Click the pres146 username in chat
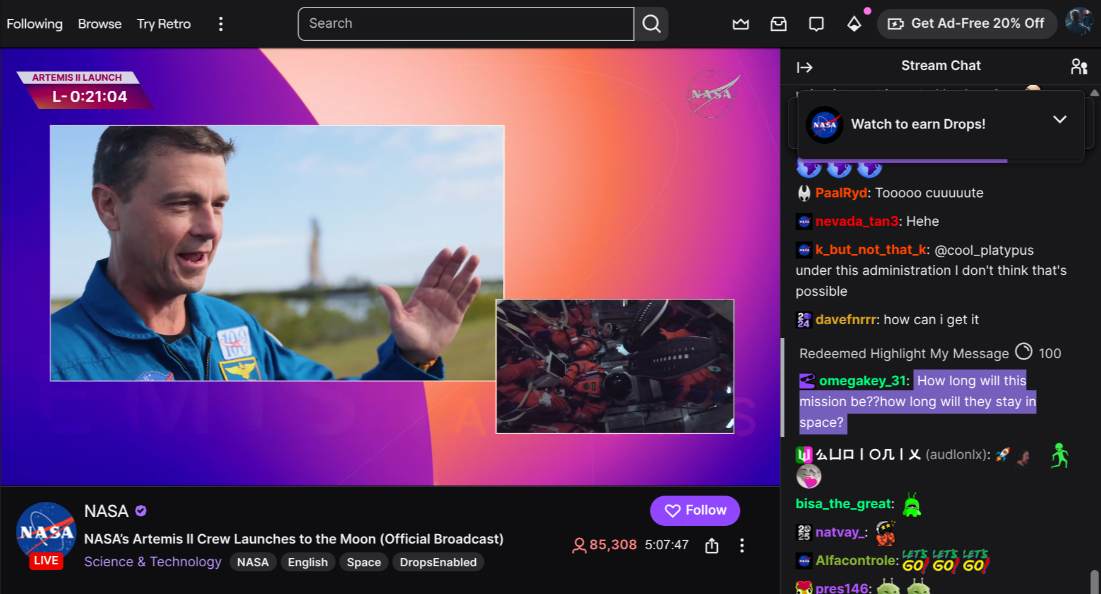 tap(842, 588)
